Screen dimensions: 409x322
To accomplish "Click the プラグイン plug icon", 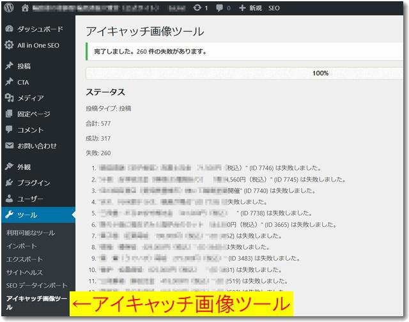I will [9, 183].
